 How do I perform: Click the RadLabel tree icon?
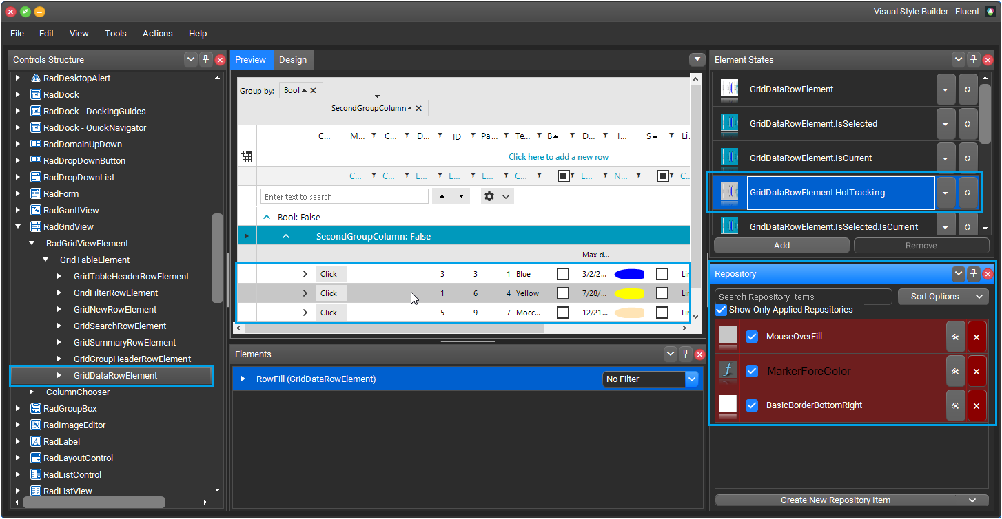[36, 441]
